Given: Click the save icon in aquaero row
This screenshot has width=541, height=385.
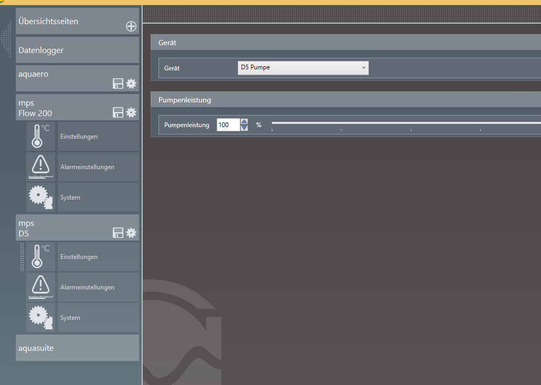Looking at the screenshot, I should click(119, 84).
